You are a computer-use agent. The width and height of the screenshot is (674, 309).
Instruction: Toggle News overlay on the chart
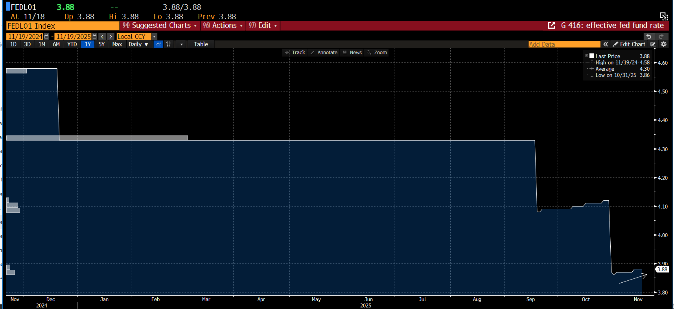coord(352,53)
